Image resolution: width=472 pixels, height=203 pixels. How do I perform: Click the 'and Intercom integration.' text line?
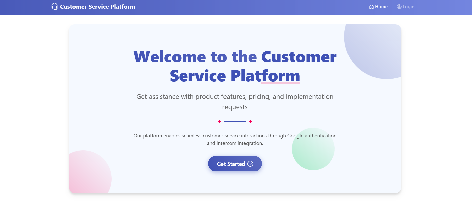pos(235,143)
